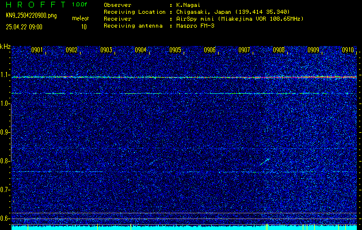Click the version label 1.0.0f

click(79, 5)
